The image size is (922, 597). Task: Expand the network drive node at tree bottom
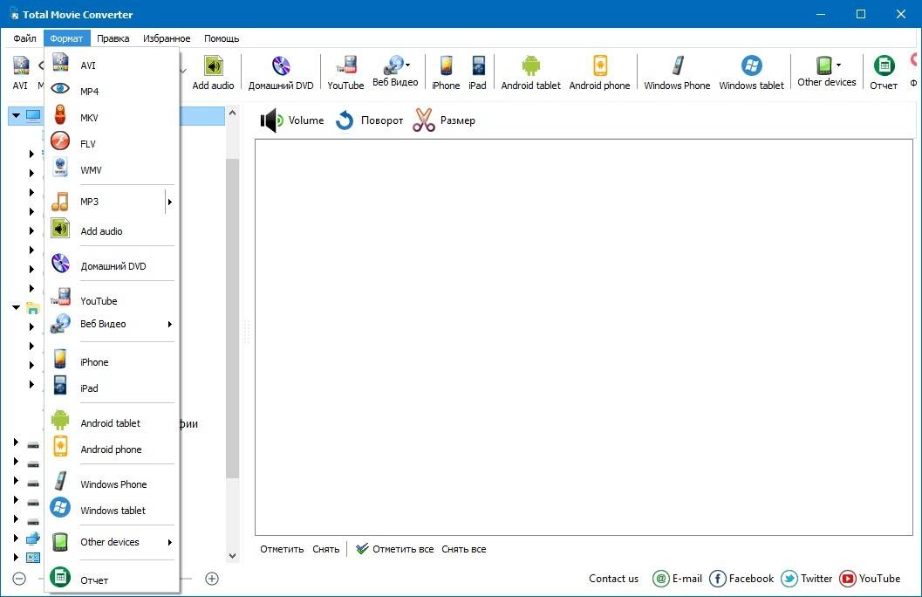pos(16,538)
